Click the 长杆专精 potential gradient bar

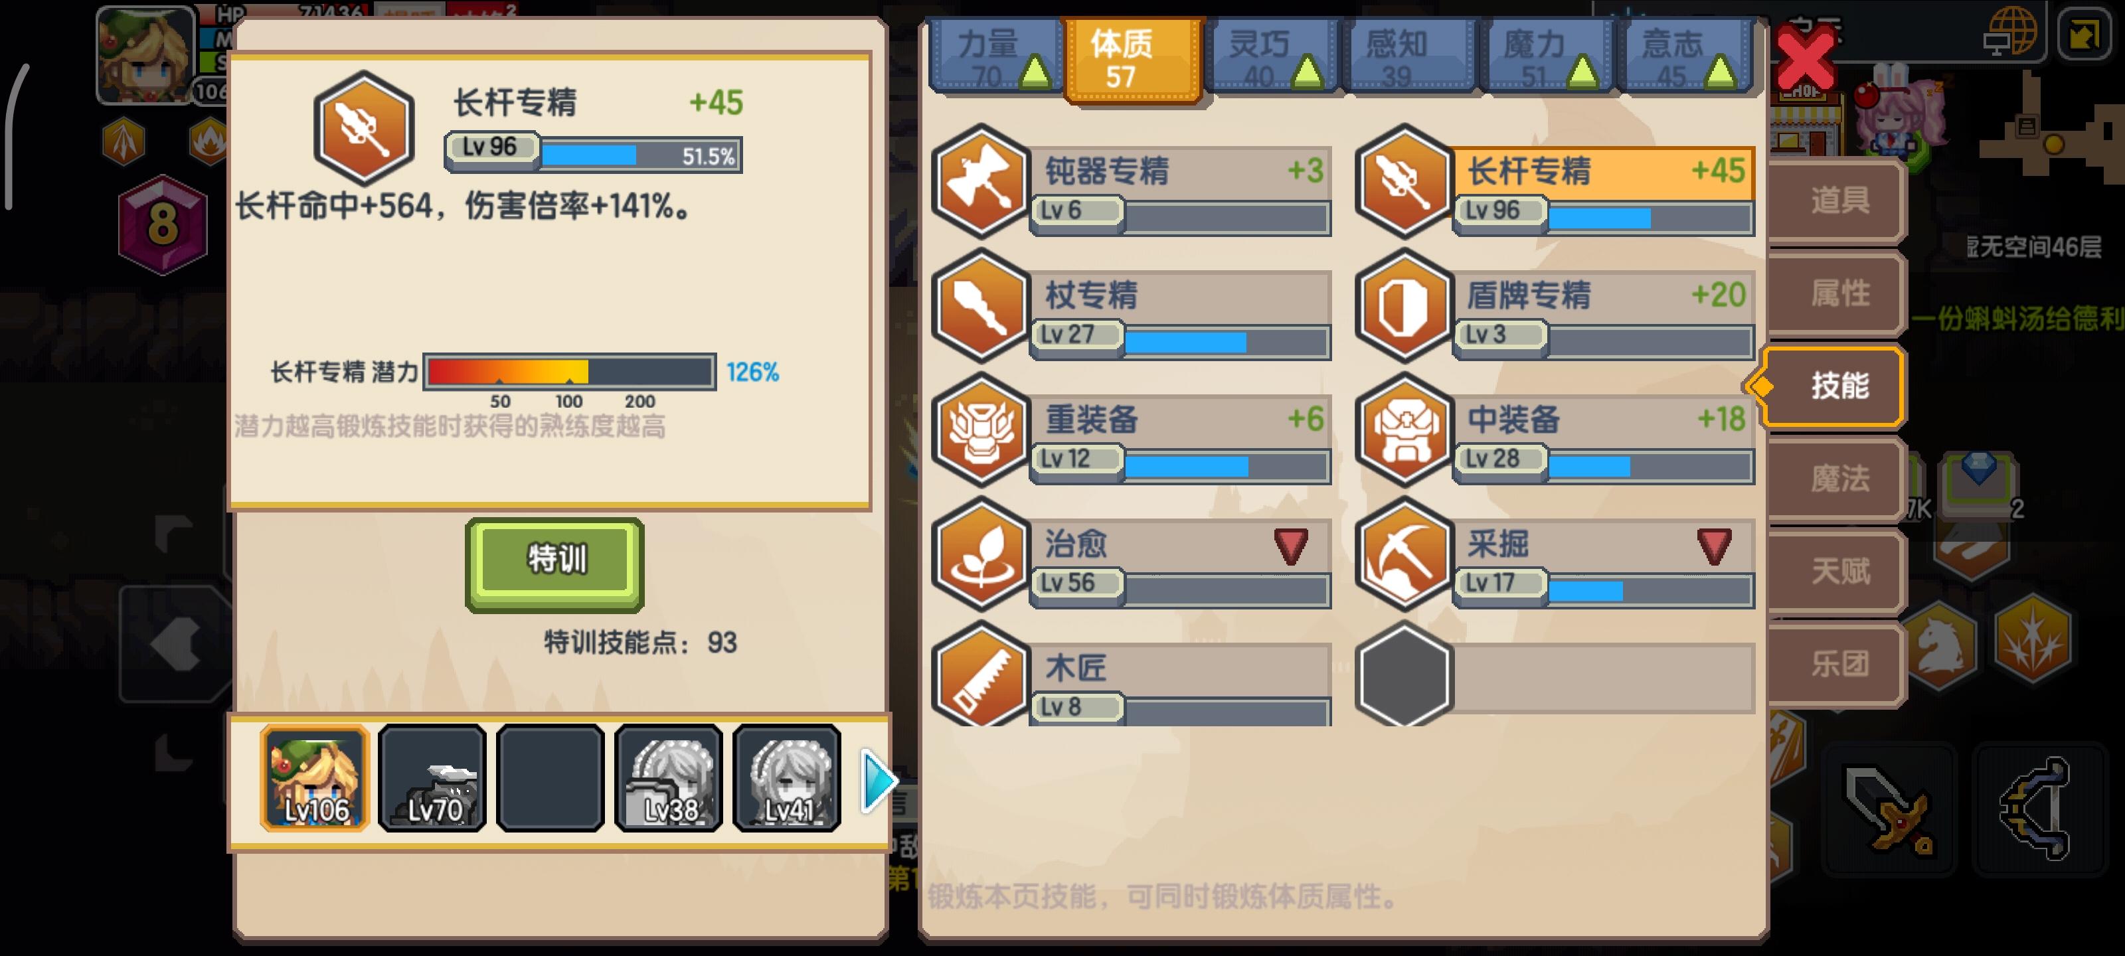pyautogui.click(x=569, y=372)
